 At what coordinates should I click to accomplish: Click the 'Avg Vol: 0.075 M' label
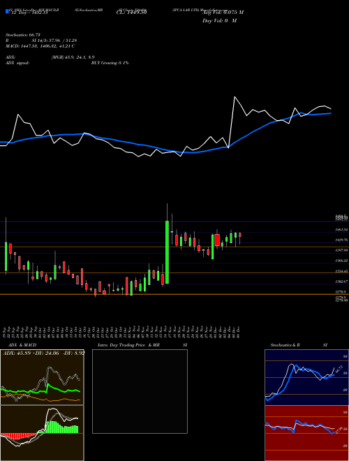(223, 13)
